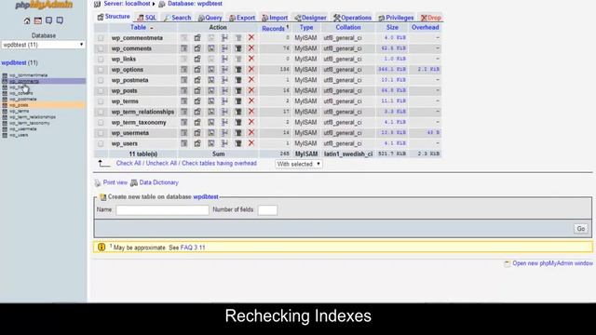Open the Export tab

[242, 18]
